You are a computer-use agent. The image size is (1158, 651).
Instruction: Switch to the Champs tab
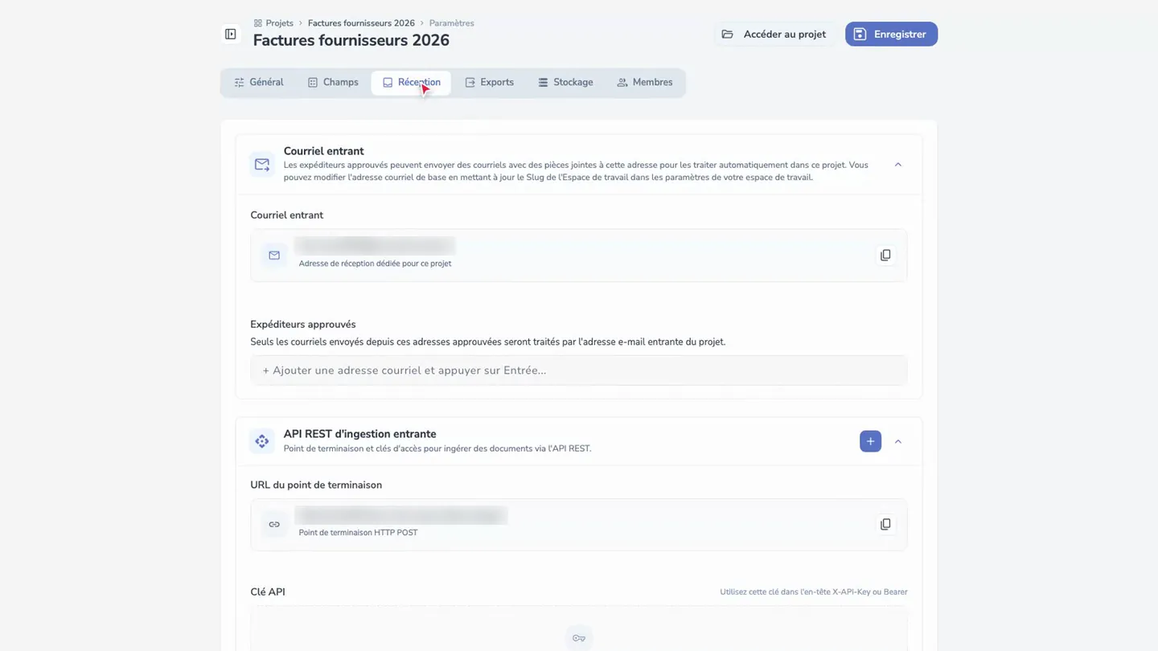[333, 83]
